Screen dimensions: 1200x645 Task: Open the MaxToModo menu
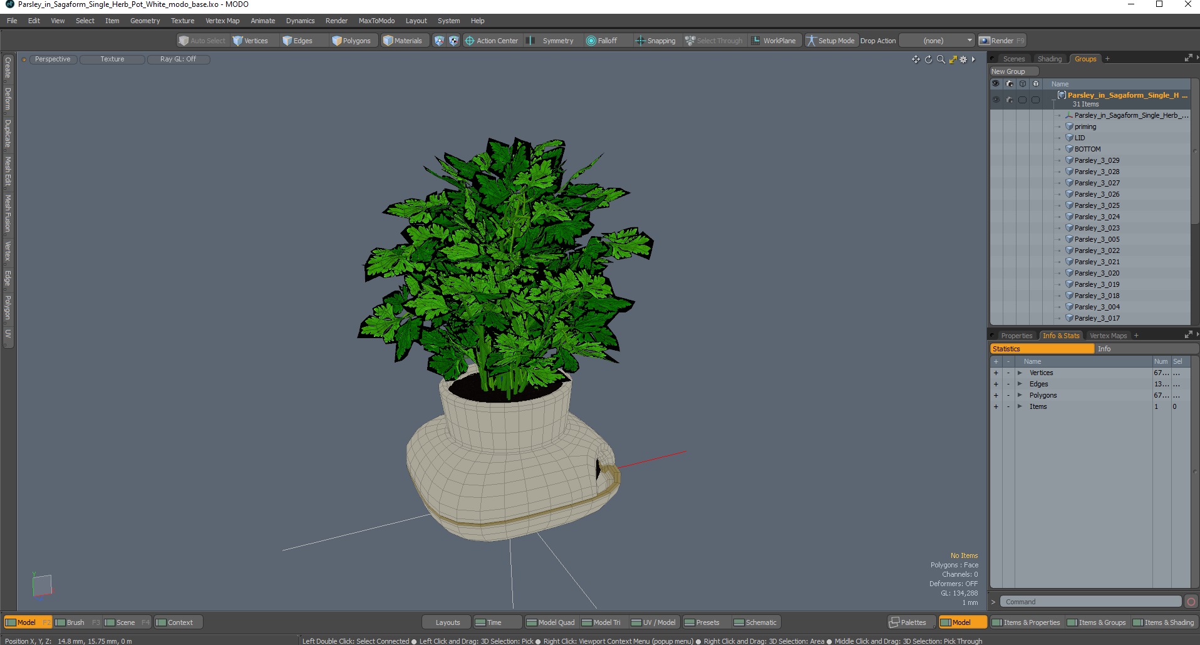pos(376,21)
